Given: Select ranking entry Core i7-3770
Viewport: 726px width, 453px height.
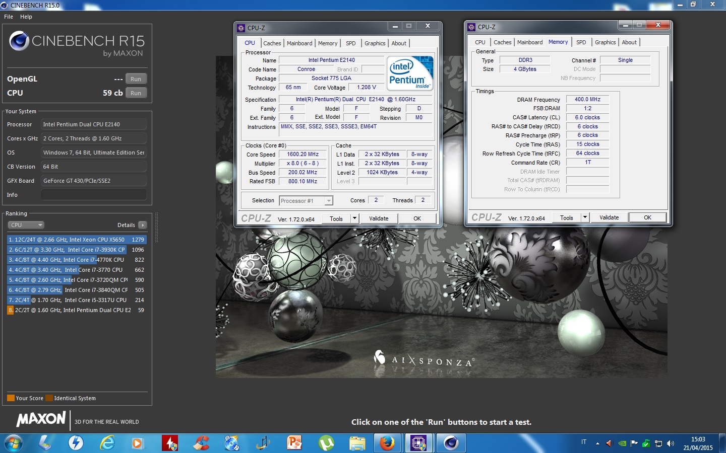Looking at the screenshot, I should click(77, 270).
